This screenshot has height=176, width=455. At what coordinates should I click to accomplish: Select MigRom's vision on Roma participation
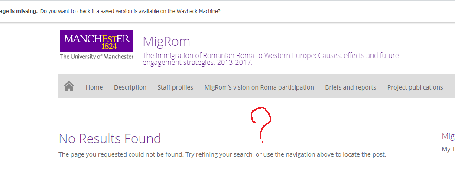[259, 87]
